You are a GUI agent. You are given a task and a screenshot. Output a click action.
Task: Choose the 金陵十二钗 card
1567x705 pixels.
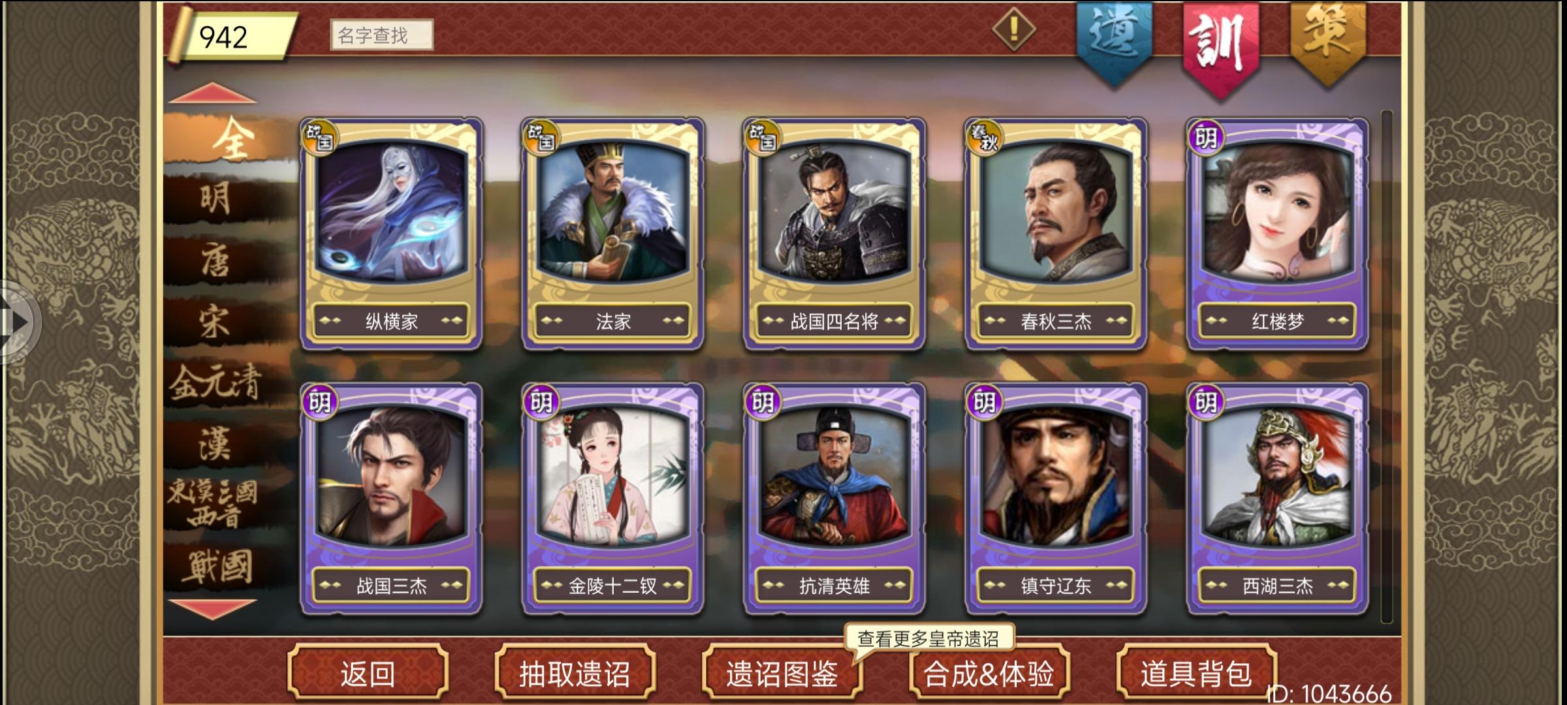pyautogui.click(x=612, y=499)
